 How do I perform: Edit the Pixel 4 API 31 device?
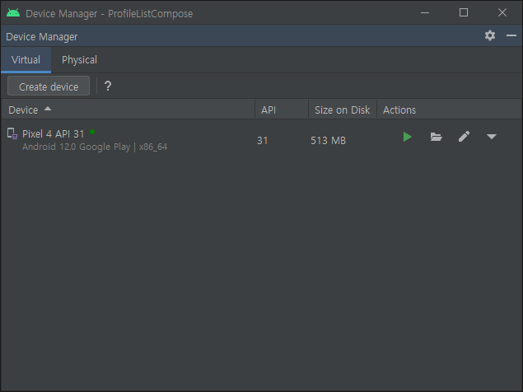464,137
